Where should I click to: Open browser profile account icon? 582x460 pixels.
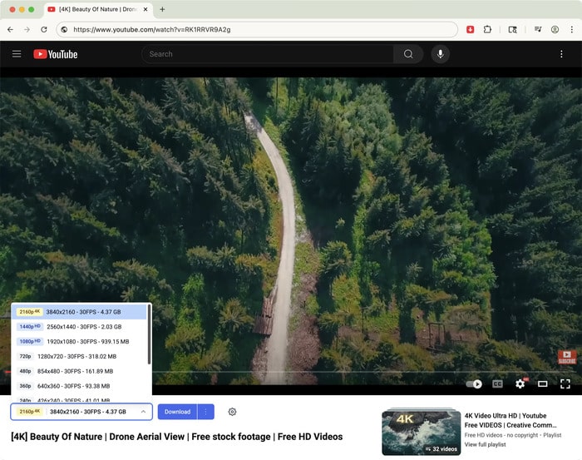point(555,30)
